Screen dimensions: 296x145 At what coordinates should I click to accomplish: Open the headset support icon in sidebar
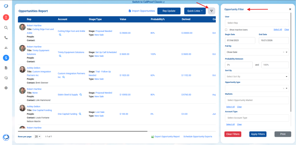6,78
